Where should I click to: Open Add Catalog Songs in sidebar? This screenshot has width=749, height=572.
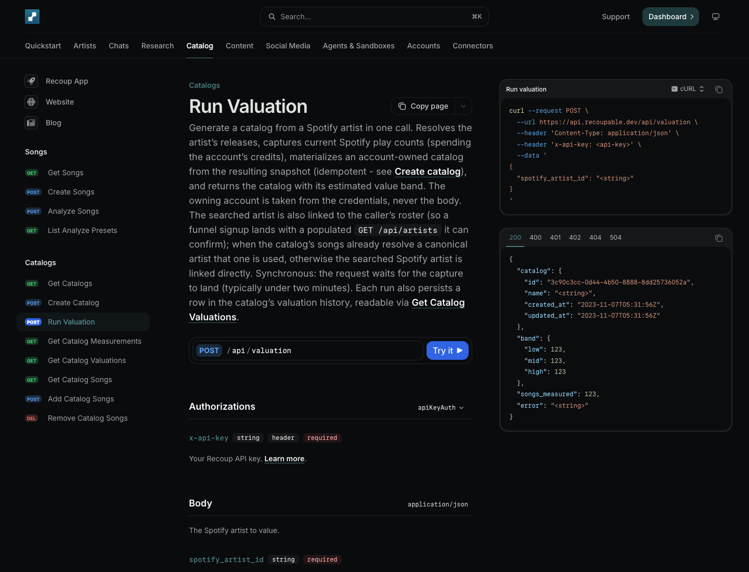click(x=83, y=399)
